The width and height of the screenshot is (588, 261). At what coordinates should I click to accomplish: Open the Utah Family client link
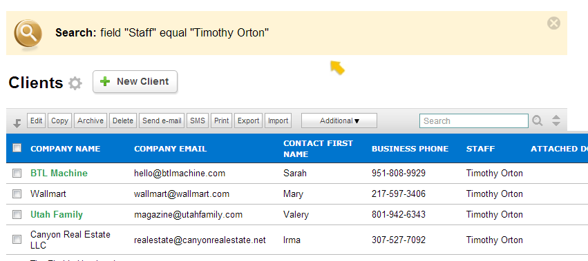click(57, 215)
